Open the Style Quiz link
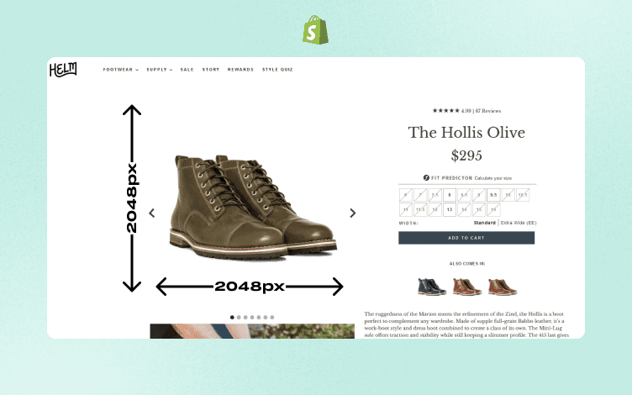The height and width of the screenshot is (395, 632). (277, 70)
